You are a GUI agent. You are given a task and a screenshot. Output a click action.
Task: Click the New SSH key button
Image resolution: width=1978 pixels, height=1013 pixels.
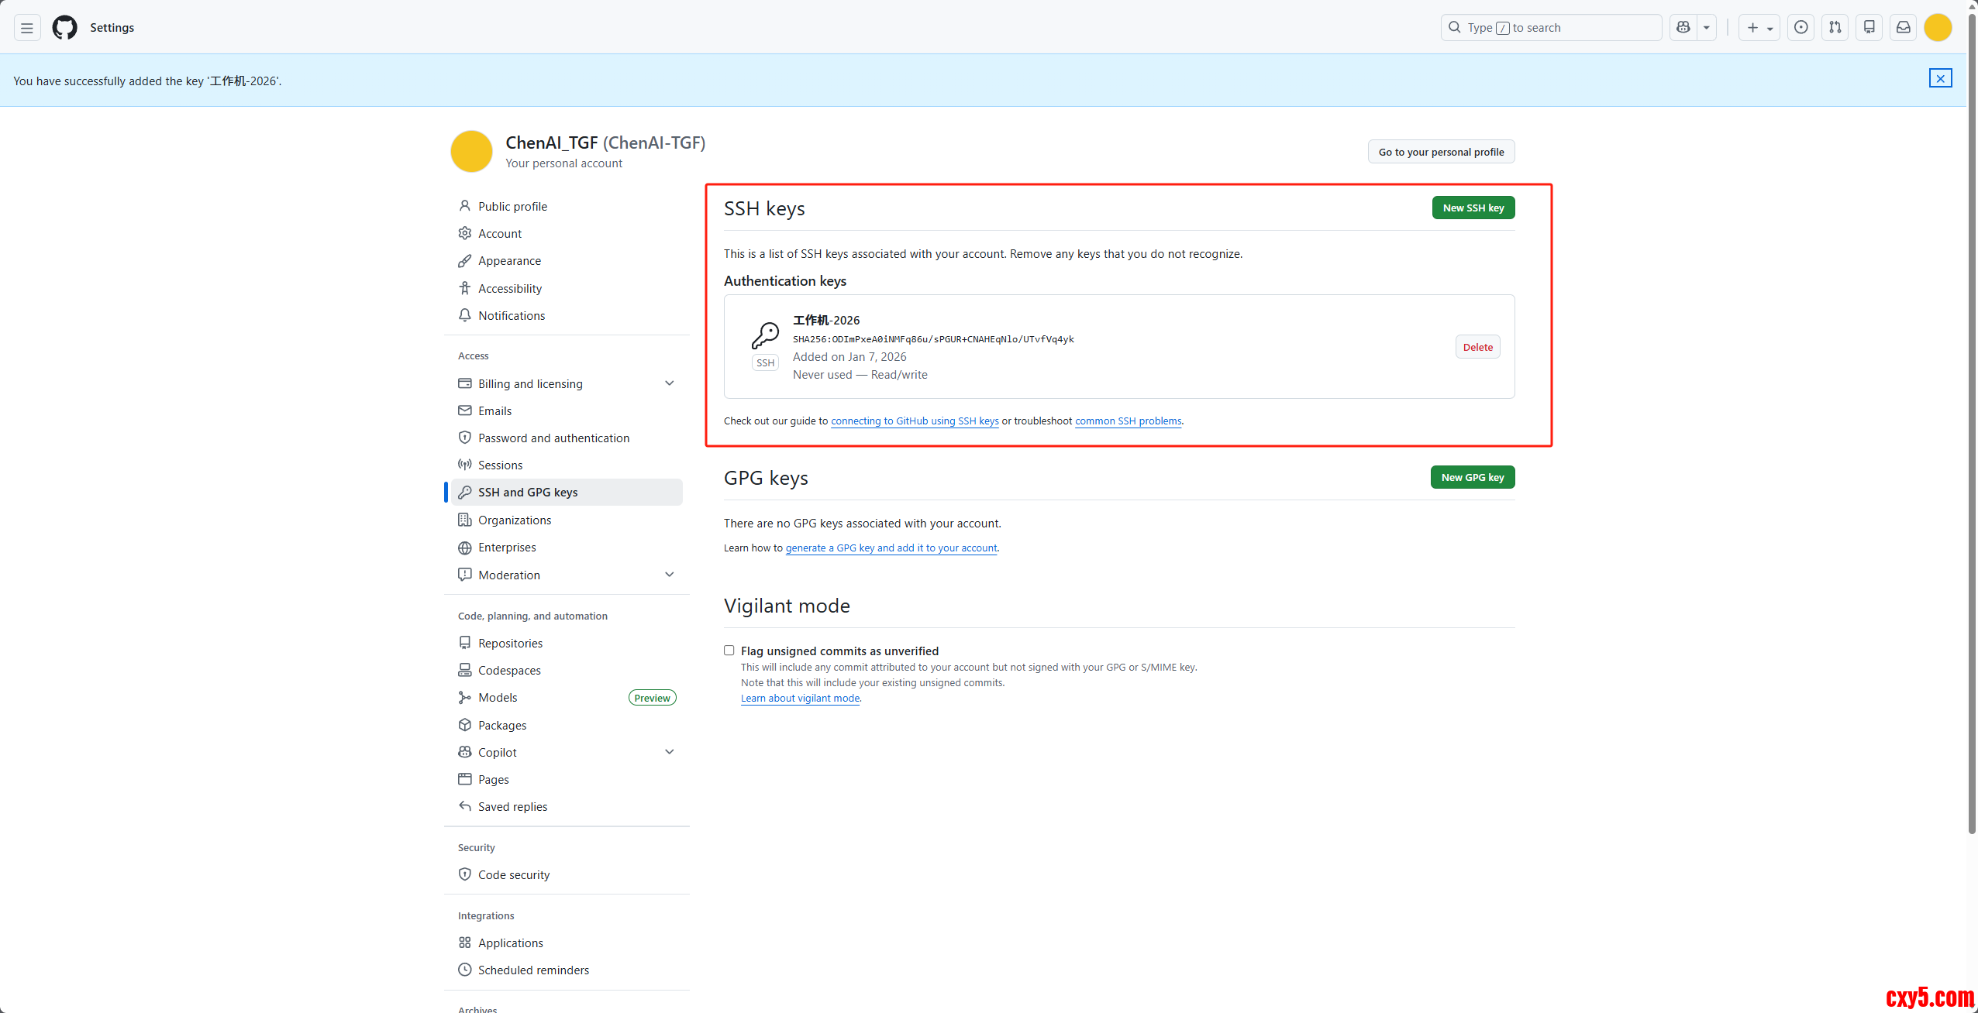point(1473,208)
